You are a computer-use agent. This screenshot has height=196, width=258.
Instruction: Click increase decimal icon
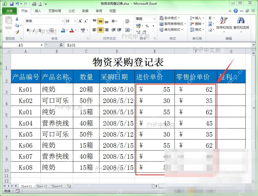coord(138,32)
